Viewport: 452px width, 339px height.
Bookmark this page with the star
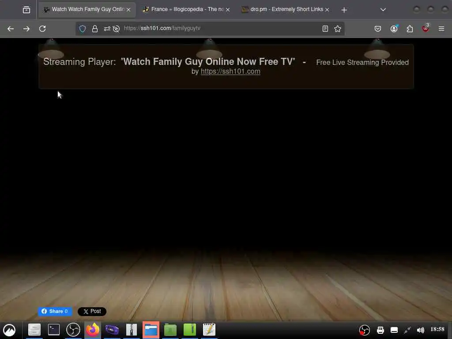(338, 29)
